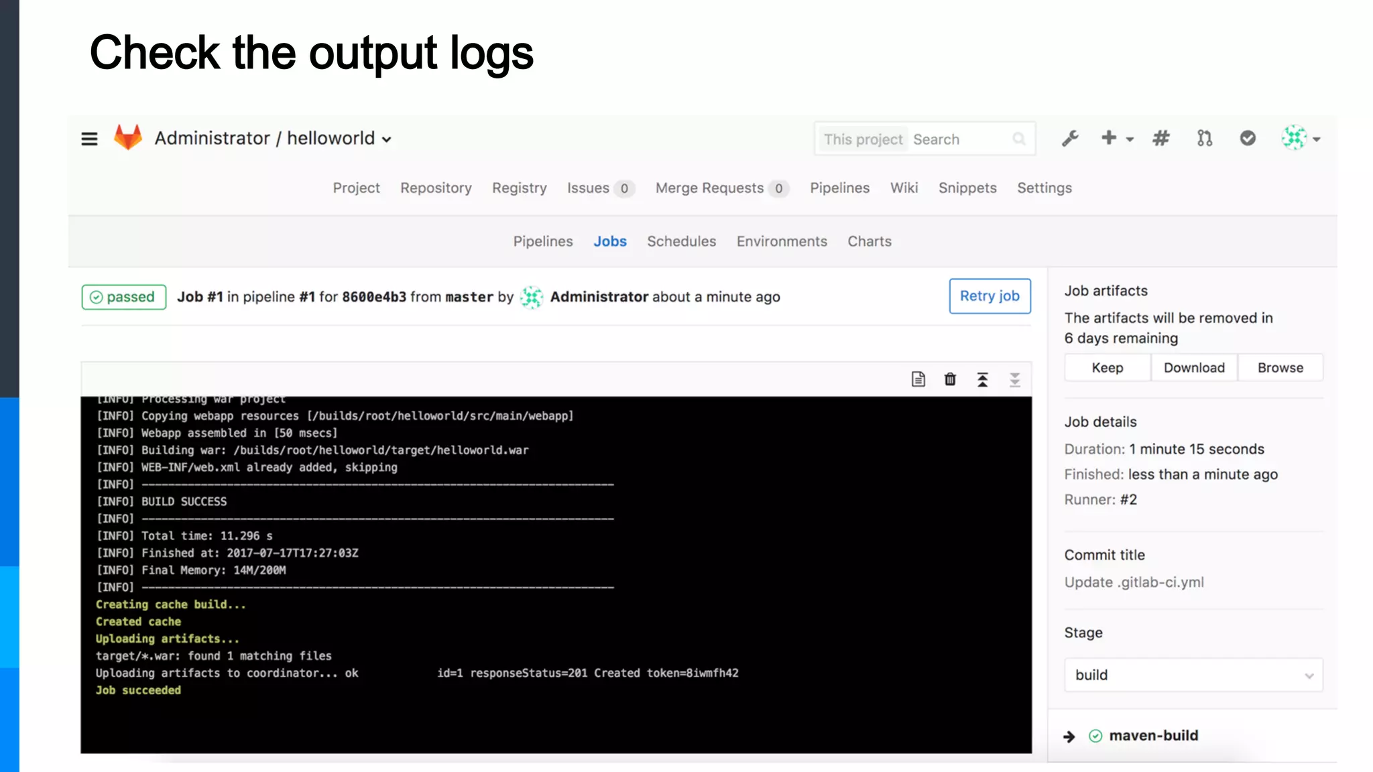Click the Retry job button
The width and height of the screenshot is (1373, 772).
point(990,296)
